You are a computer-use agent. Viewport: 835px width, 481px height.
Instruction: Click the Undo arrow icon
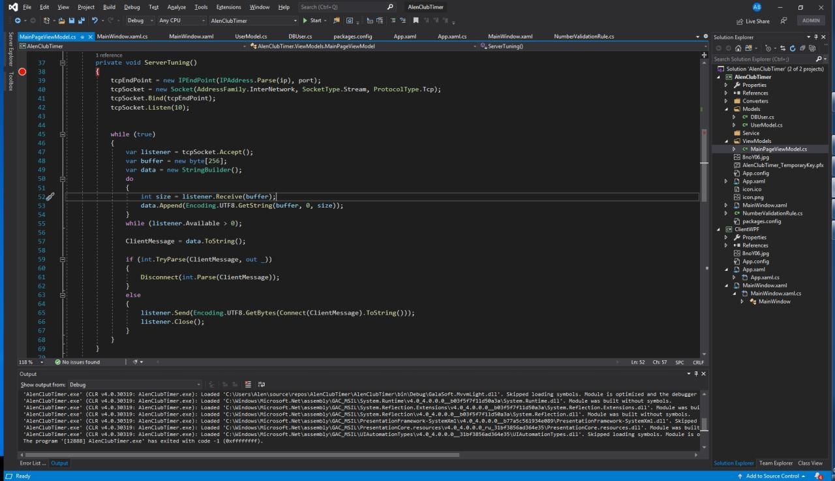coord(95,21)
